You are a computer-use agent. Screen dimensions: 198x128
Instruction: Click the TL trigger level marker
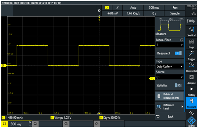point(152,79)
